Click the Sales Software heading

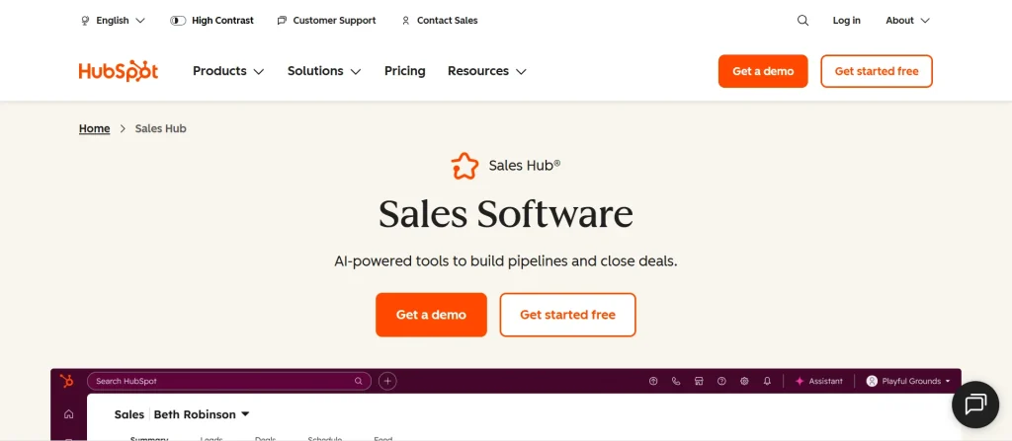(506, 213)
